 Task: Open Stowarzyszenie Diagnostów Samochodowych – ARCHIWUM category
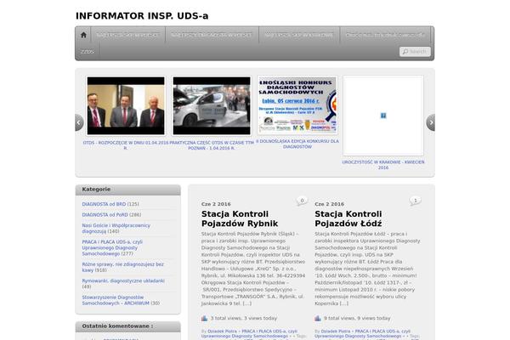pyautogui.click(x=116, y=300)
